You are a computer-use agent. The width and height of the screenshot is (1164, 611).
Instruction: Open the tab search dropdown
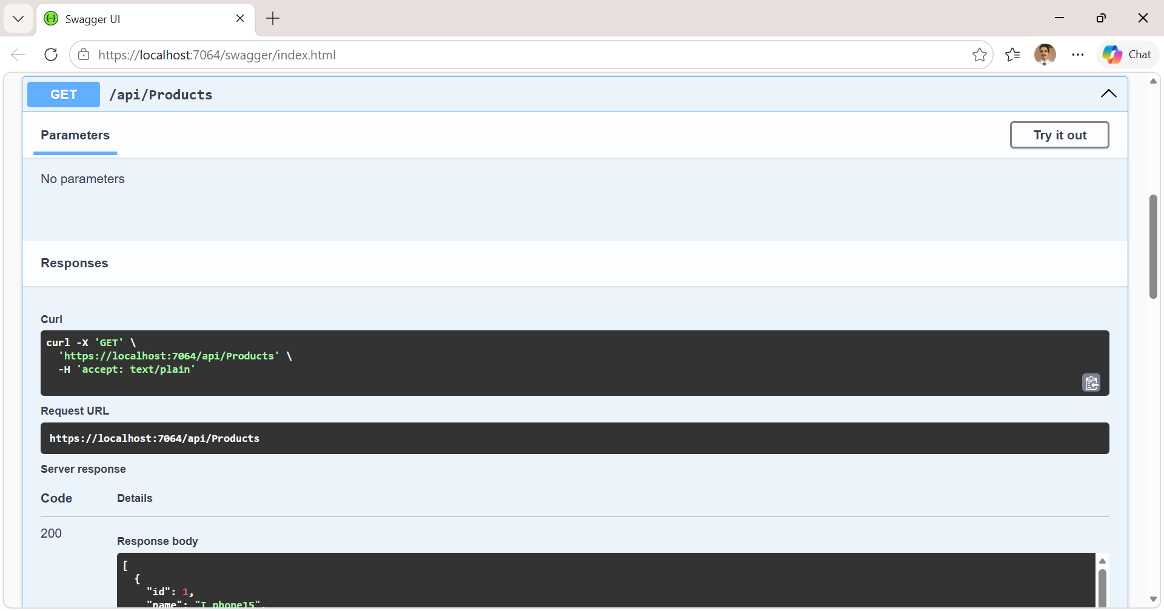pyautogui.click(x=18, y=19)
